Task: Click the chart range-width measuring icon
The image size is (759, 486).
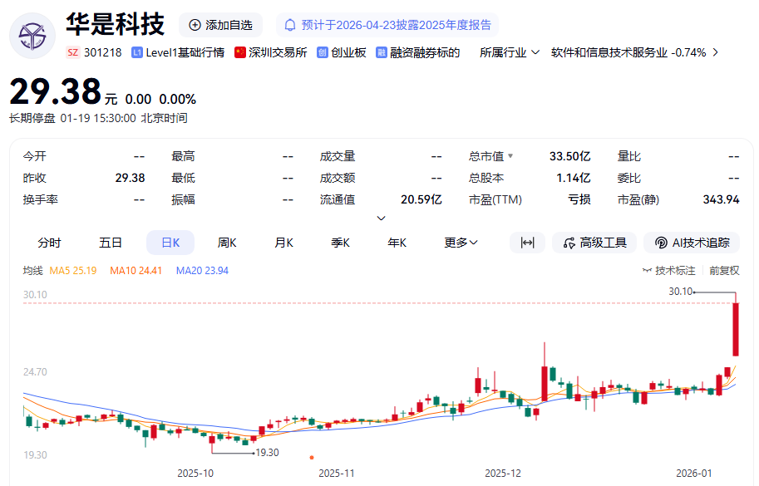Action: (x=527, y=243)
